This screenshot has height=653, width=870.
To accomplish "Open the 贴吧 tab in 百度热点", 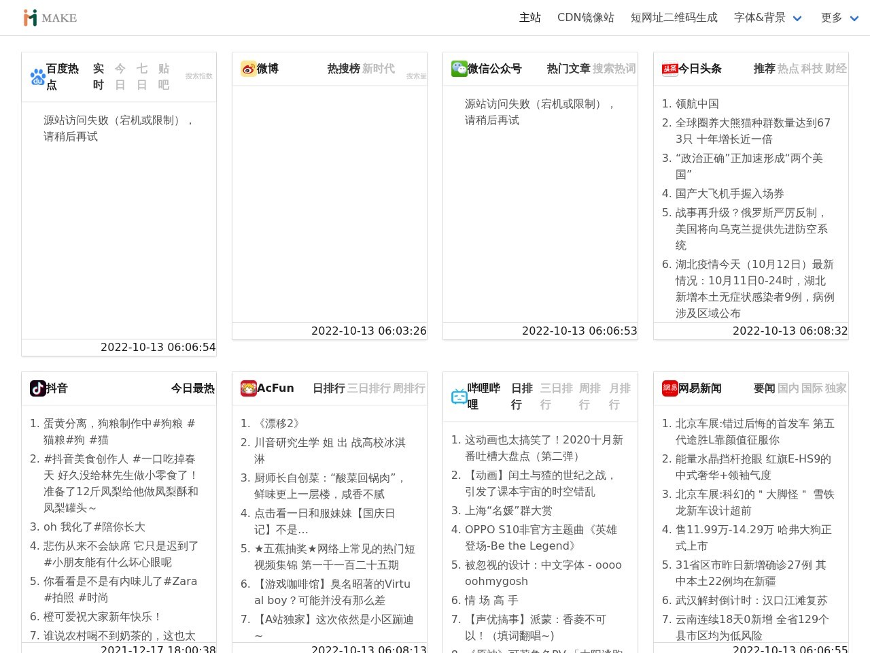I will click(x=164, y=77).
